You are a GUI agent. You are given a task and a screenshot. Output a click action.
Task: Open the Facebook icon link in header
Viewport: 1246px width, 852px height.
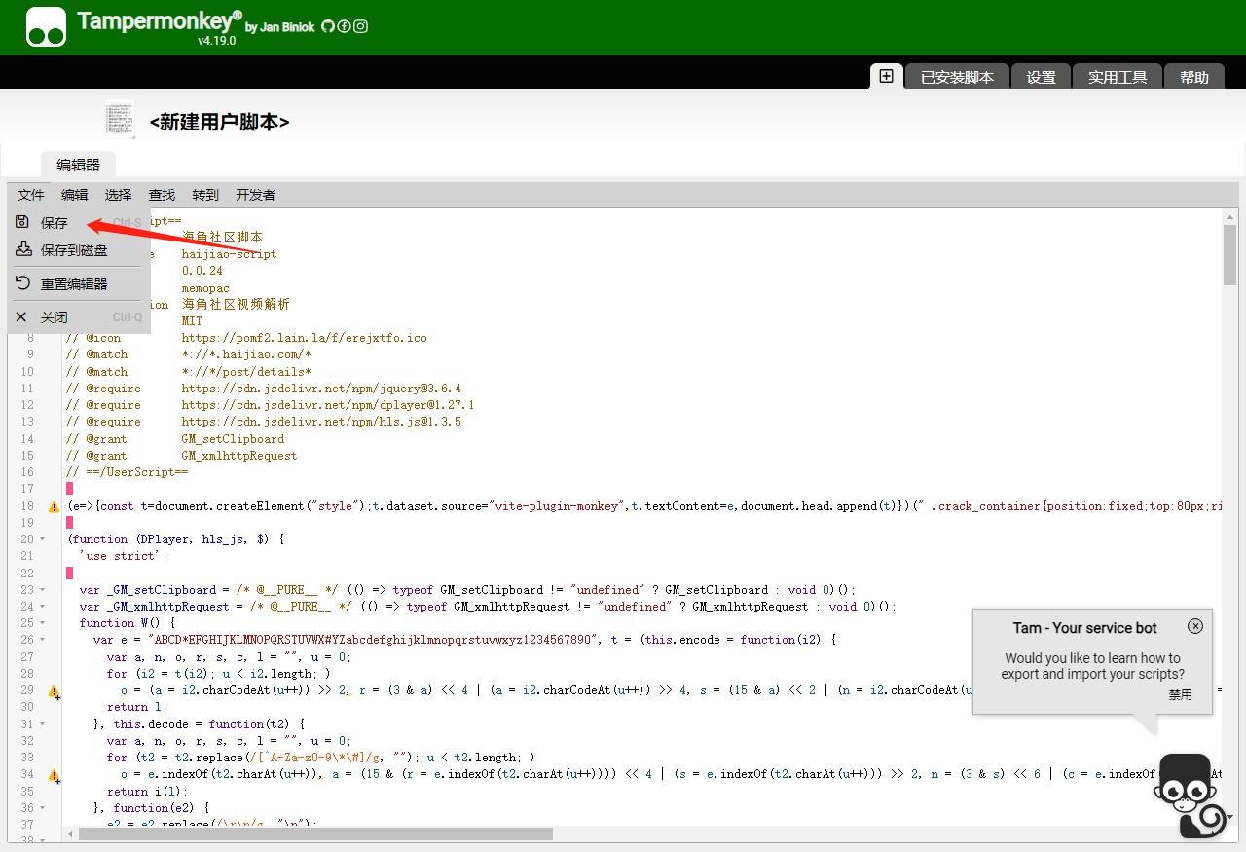click(344, 26)
